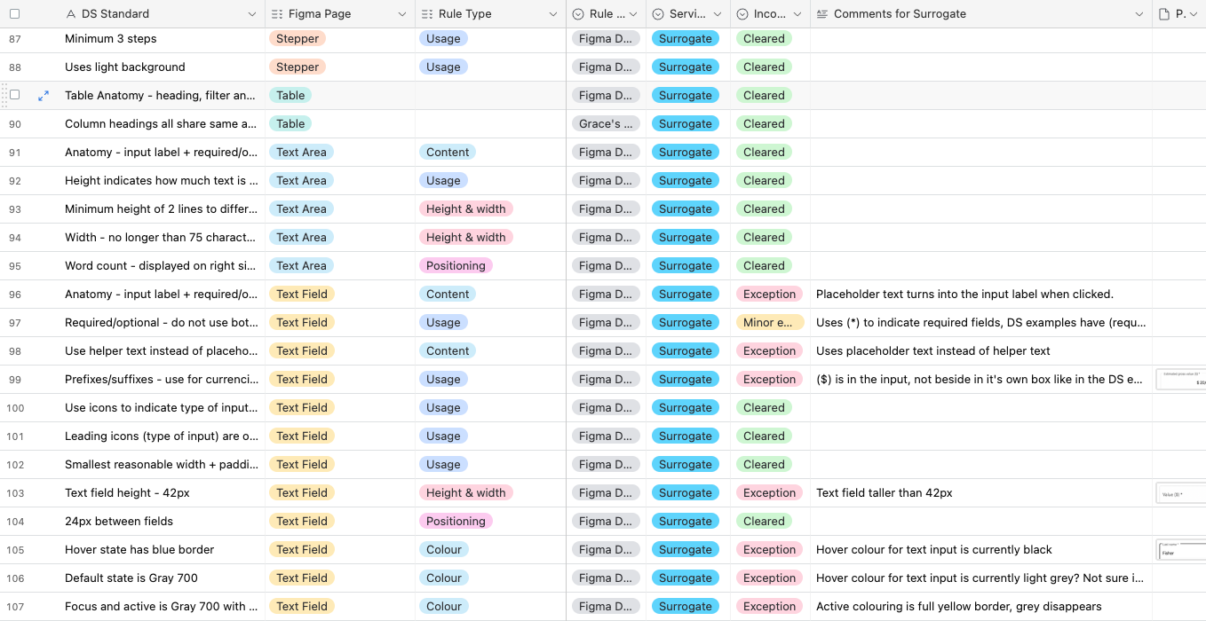Click the text field icon in DS Standard header
This screenshot has height=621, width=1206.
(x=71, y=14)
